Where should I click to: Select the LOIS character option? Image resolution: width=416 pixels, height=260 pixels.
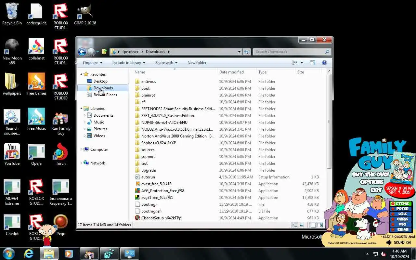(401, 214)
